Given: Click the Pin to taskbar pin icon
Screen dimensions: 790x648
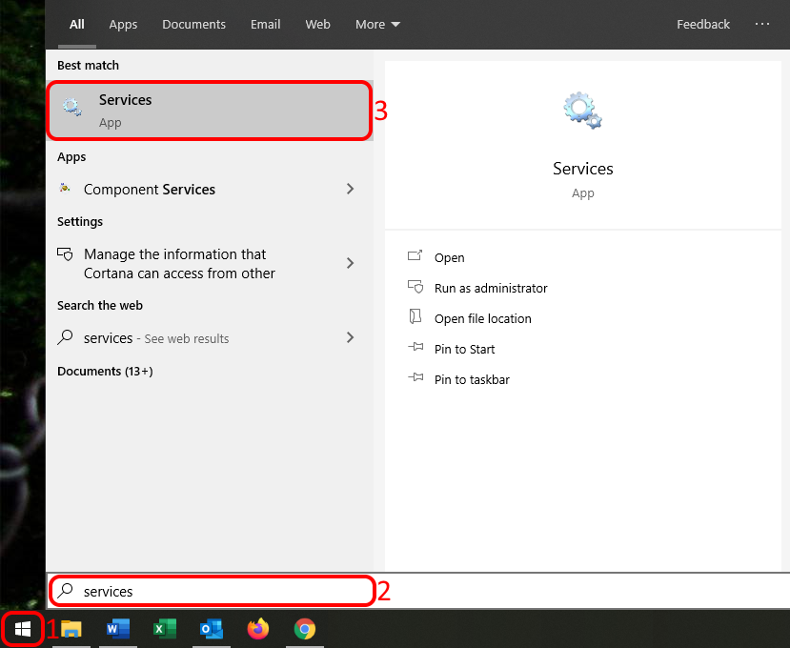Looking at the screenshot, I should [x=415, y=377].
